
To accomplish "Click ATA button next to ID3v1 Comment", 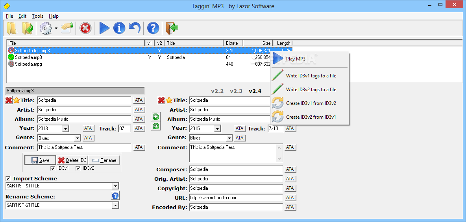I will (139, 147).
